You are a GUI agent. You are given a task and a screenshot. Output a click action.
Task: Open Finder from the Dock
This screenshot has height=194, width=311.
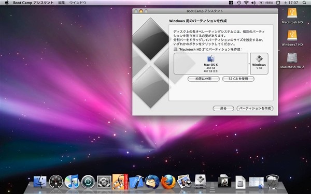coord(40,182)
